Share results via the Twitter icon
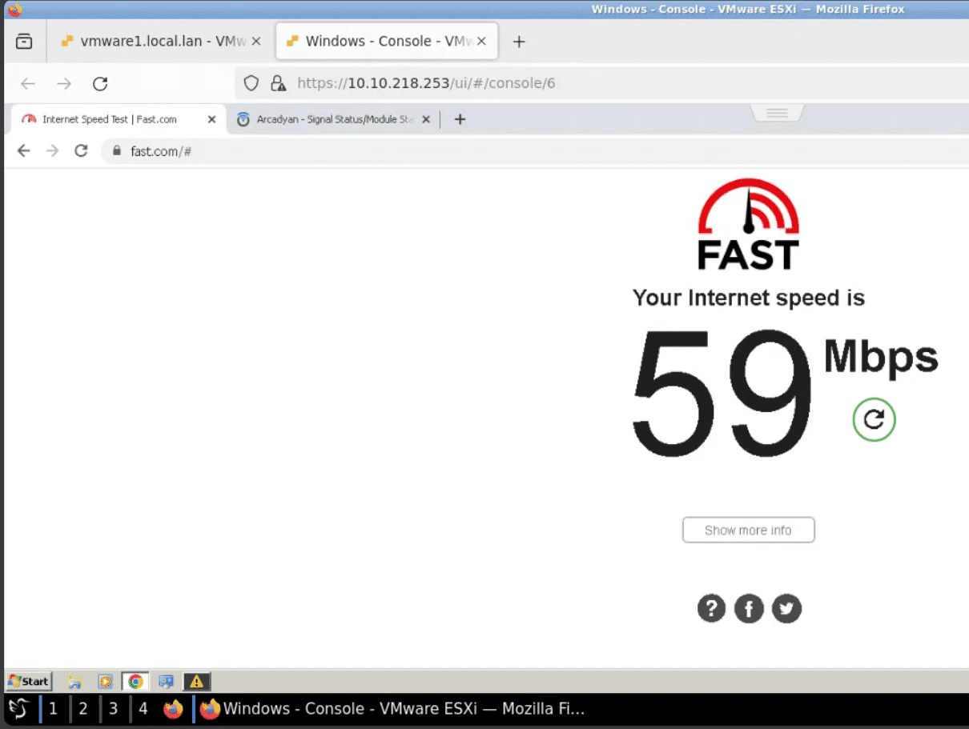 tap(786, 609)
